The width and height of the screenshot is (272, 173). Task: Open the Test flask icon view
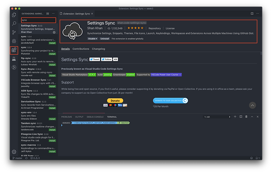14,59
